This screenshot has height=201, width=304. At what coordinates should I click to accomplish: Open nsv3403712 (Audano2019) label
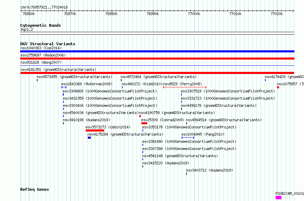pyautogui.click(x=209, y=170)
